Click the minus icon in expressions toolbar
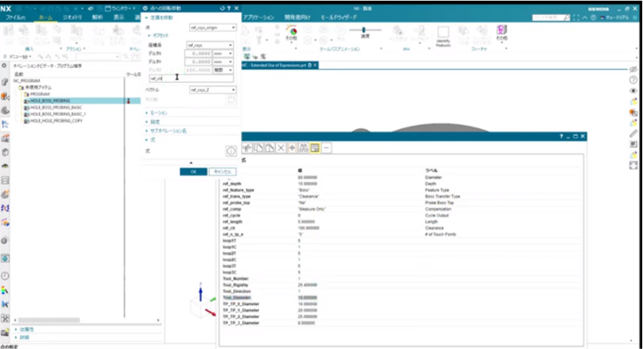643x349 pixels. [327, 148]
